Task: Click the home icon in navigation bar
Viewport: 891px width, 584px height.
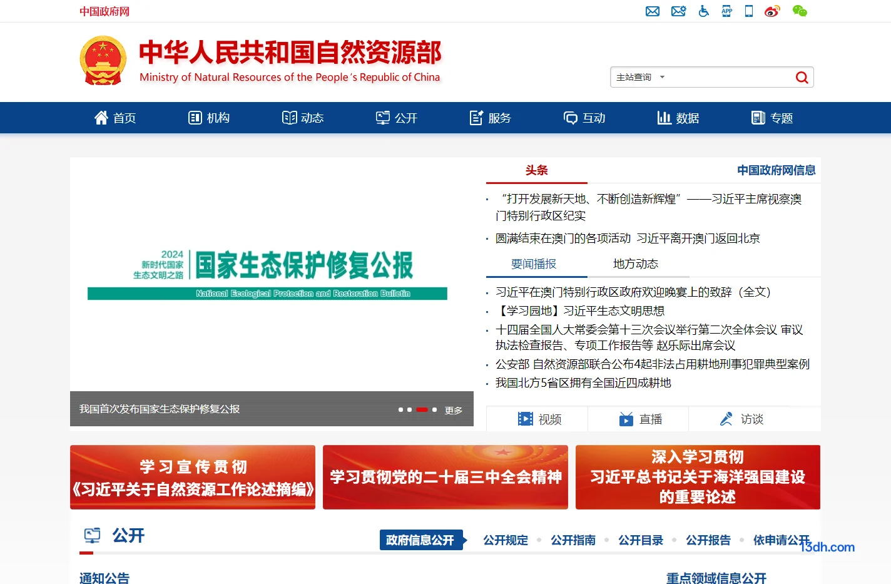Action: pos(101,118)
